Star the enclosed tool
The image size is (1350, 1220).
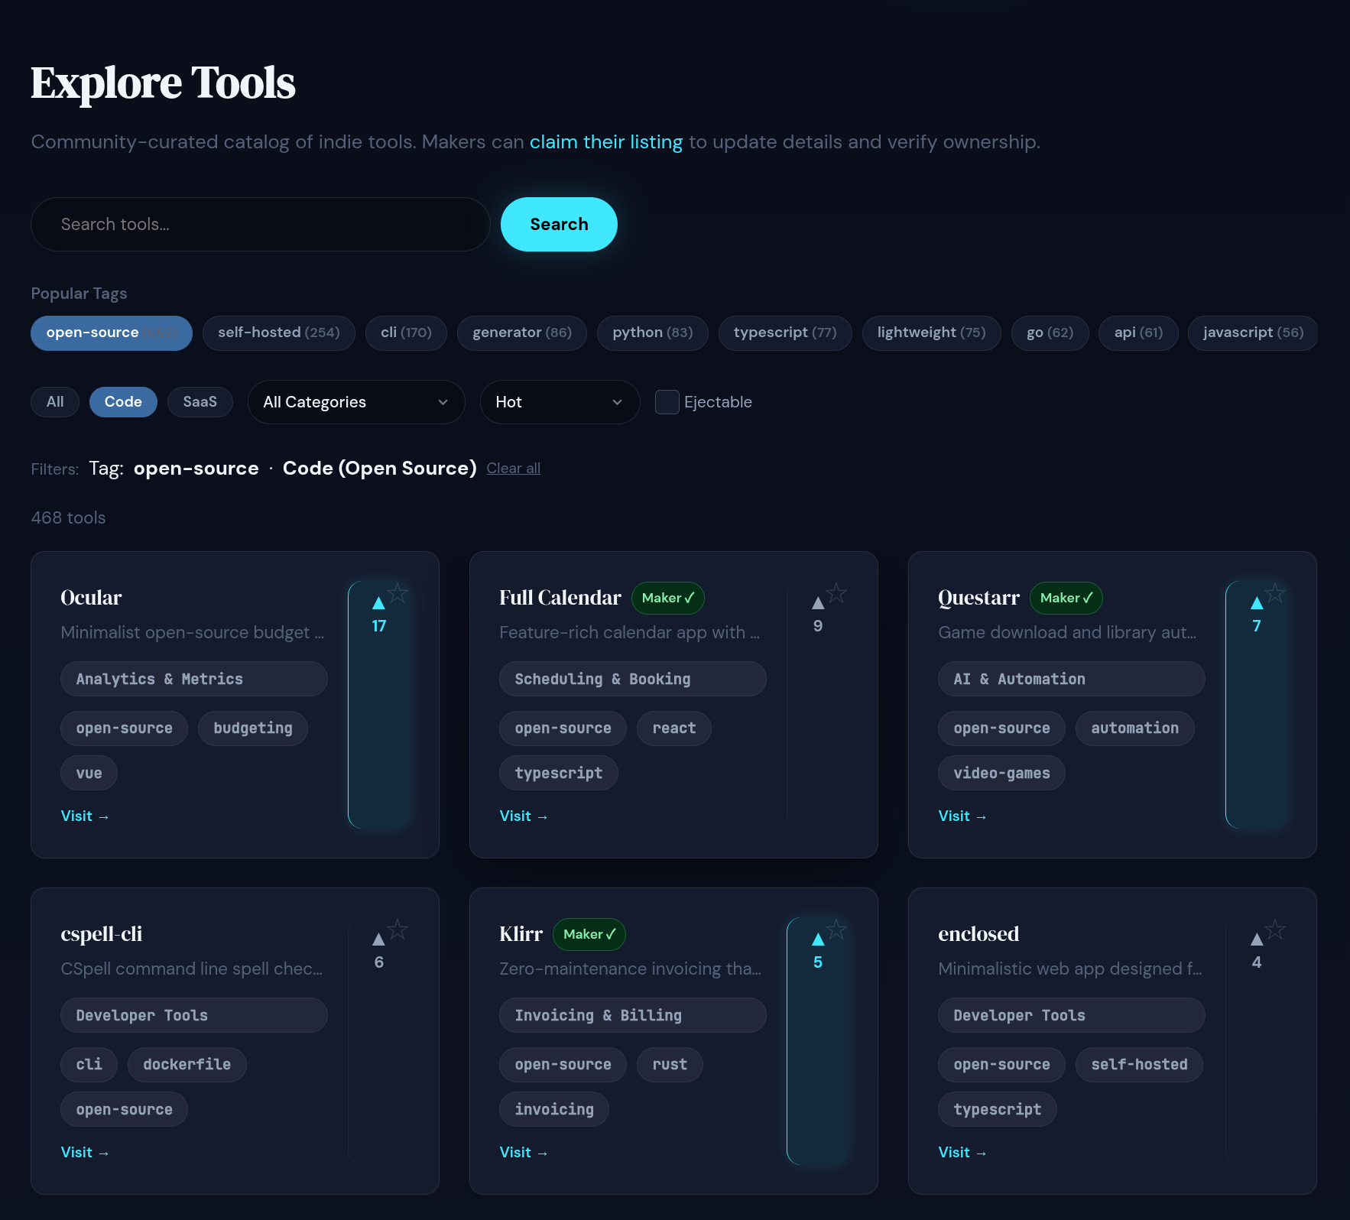1276,929
